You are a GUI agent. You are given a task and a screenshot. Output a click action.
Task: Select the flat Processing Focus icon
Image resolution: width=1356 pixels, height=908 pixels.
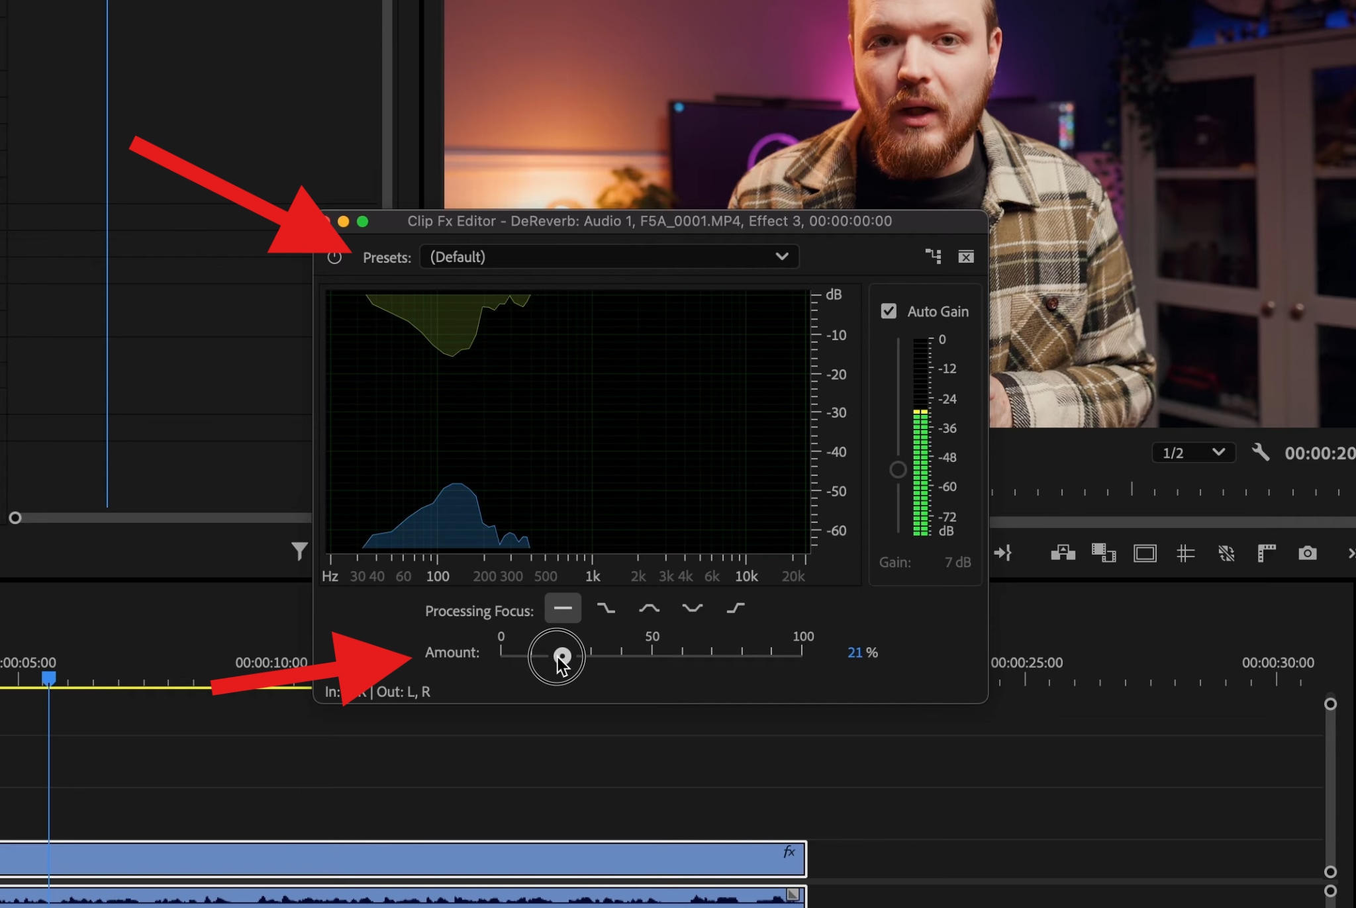[562, 608]
